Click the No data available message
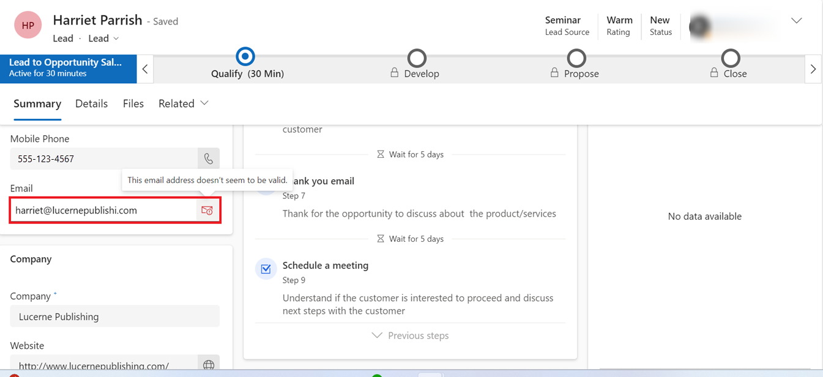Screen dimensions: 823x377 (x=705, y=216)
